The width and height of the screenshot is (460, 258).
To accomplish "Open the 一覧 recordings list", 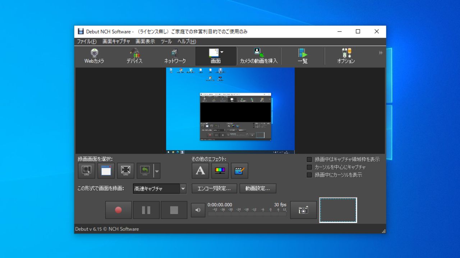I will tap(303, 56).
